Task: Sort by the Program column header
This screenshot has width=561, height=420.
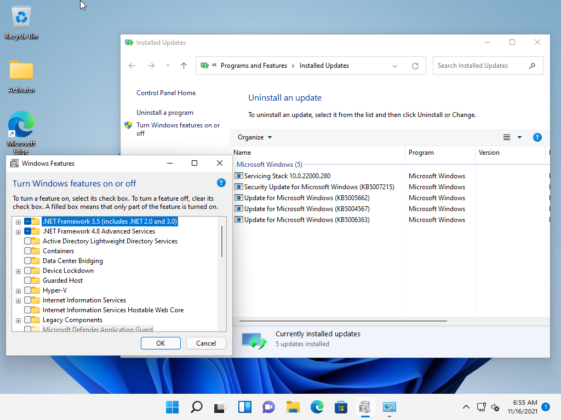Action: tap(440, 153)
